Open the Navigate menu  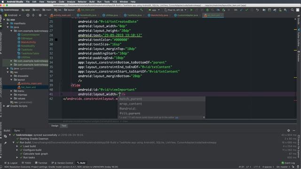(x=51, y=2)
